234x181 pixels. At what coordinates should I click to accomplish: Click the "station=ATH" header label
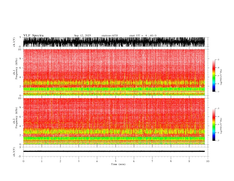point(110,35)
